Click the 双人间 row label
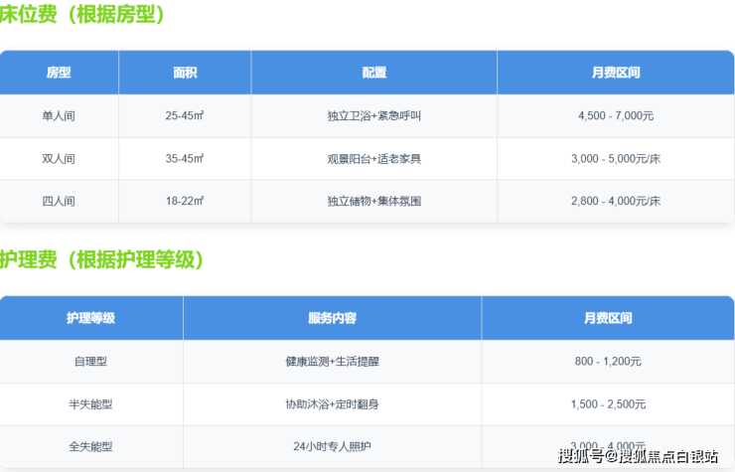735x472 pixels. point(59,159)
